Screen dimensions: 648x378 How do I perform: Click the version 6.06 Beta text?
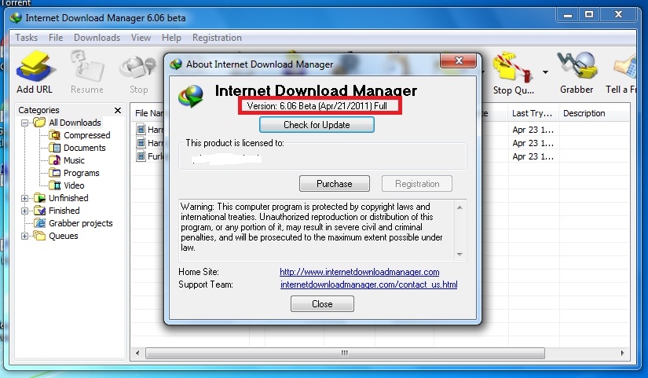(317, 106)
